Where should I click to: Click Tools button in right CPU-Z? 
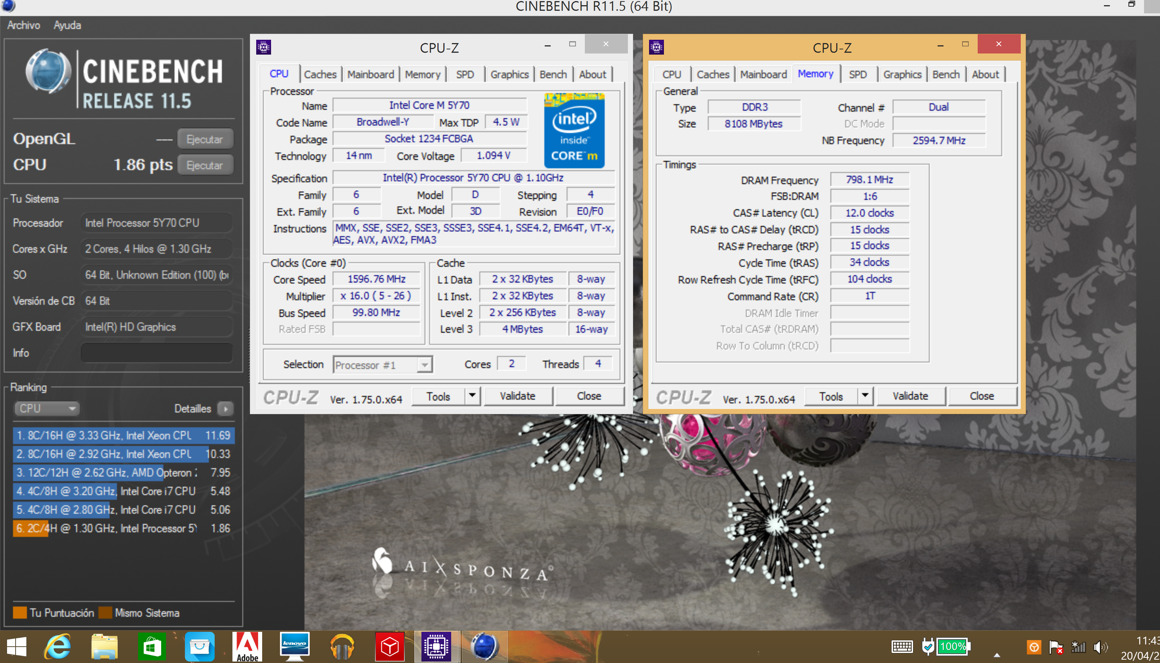pyautogui.click(x=831, y=396)
